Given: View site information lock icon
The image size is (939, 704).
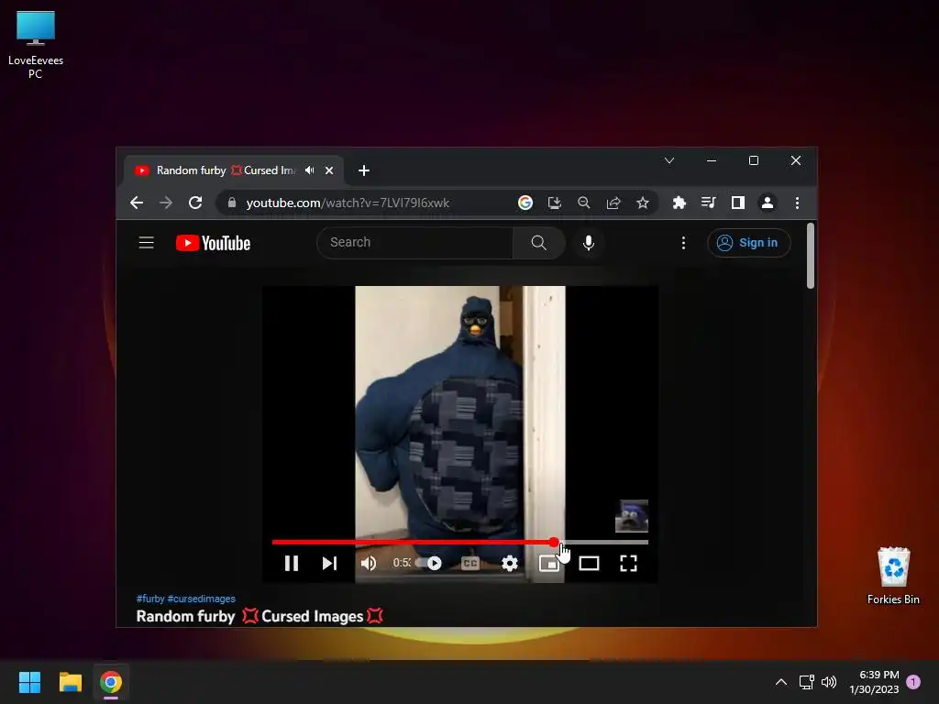Looking at the screenshot, I should click(232, 203).
